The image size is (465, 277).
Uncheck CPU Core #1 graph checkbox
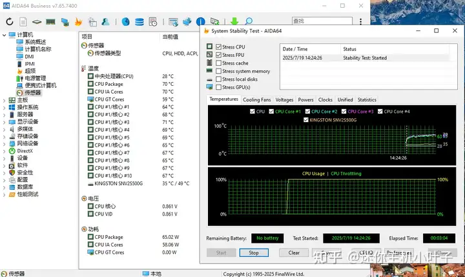tap(271, 112)
